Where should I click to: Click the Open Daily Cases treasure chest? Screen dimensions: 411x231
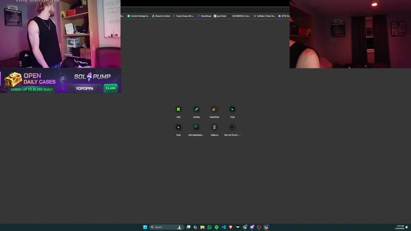click(13, 80)
